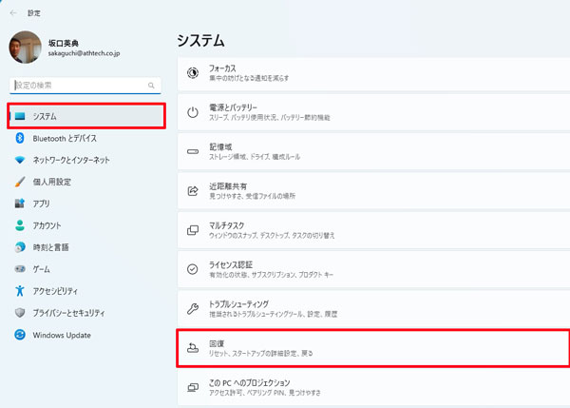Click the 時刻と言語 globe icon
Viewport: 570px width, 408px height.
(x=19, y=247)
